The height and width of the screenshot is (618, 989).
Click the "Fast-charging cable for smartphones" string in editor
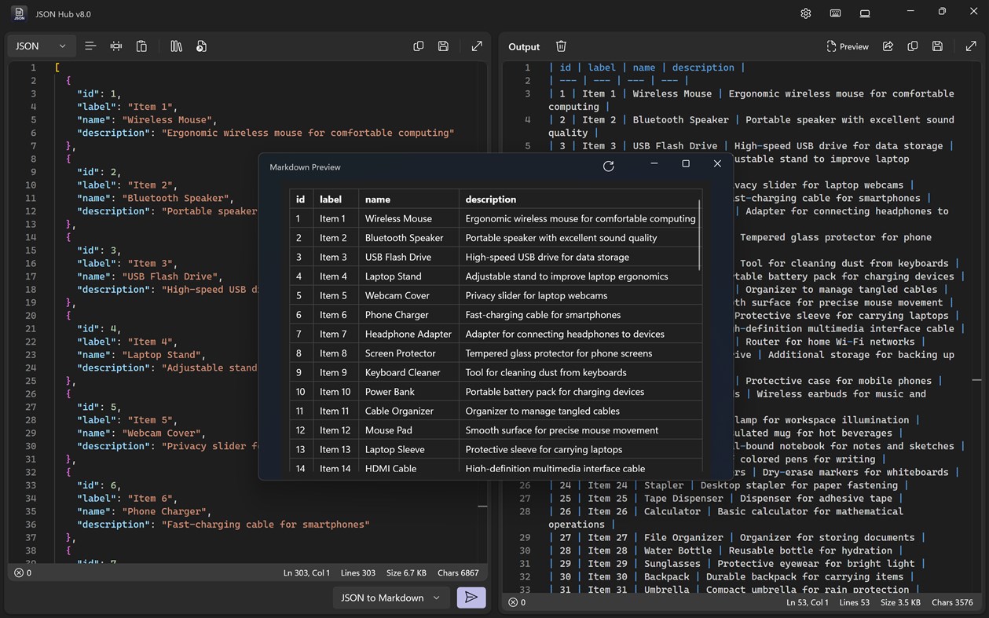click(x=266, y=525)
